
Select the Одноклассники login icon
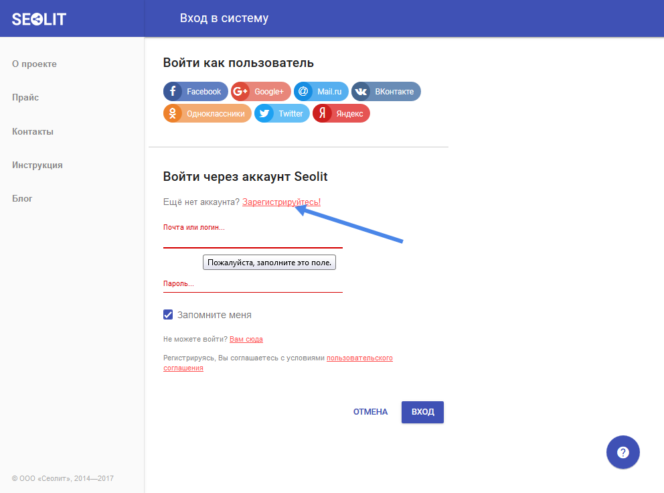coord(173,114)
